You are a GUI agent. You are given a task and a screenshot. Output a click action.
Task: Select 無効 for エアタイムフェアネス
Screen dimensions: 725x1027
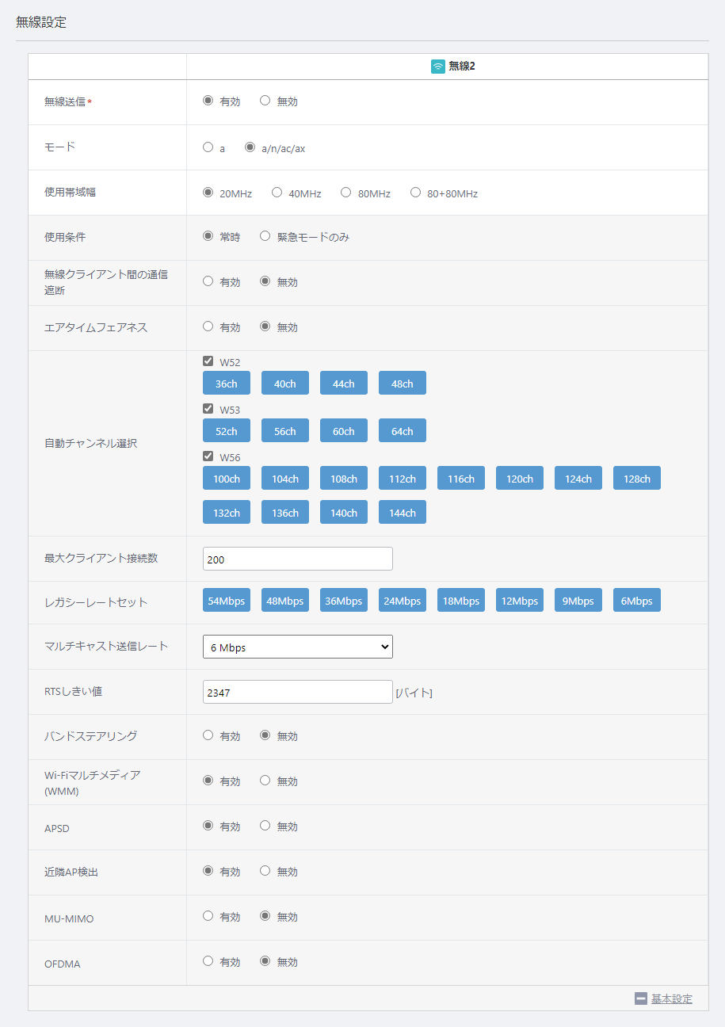coord(265,326)
